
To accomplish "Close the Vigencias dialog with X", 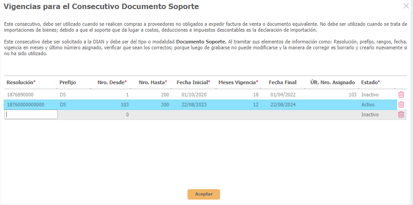I will click(x=406, y=6).
